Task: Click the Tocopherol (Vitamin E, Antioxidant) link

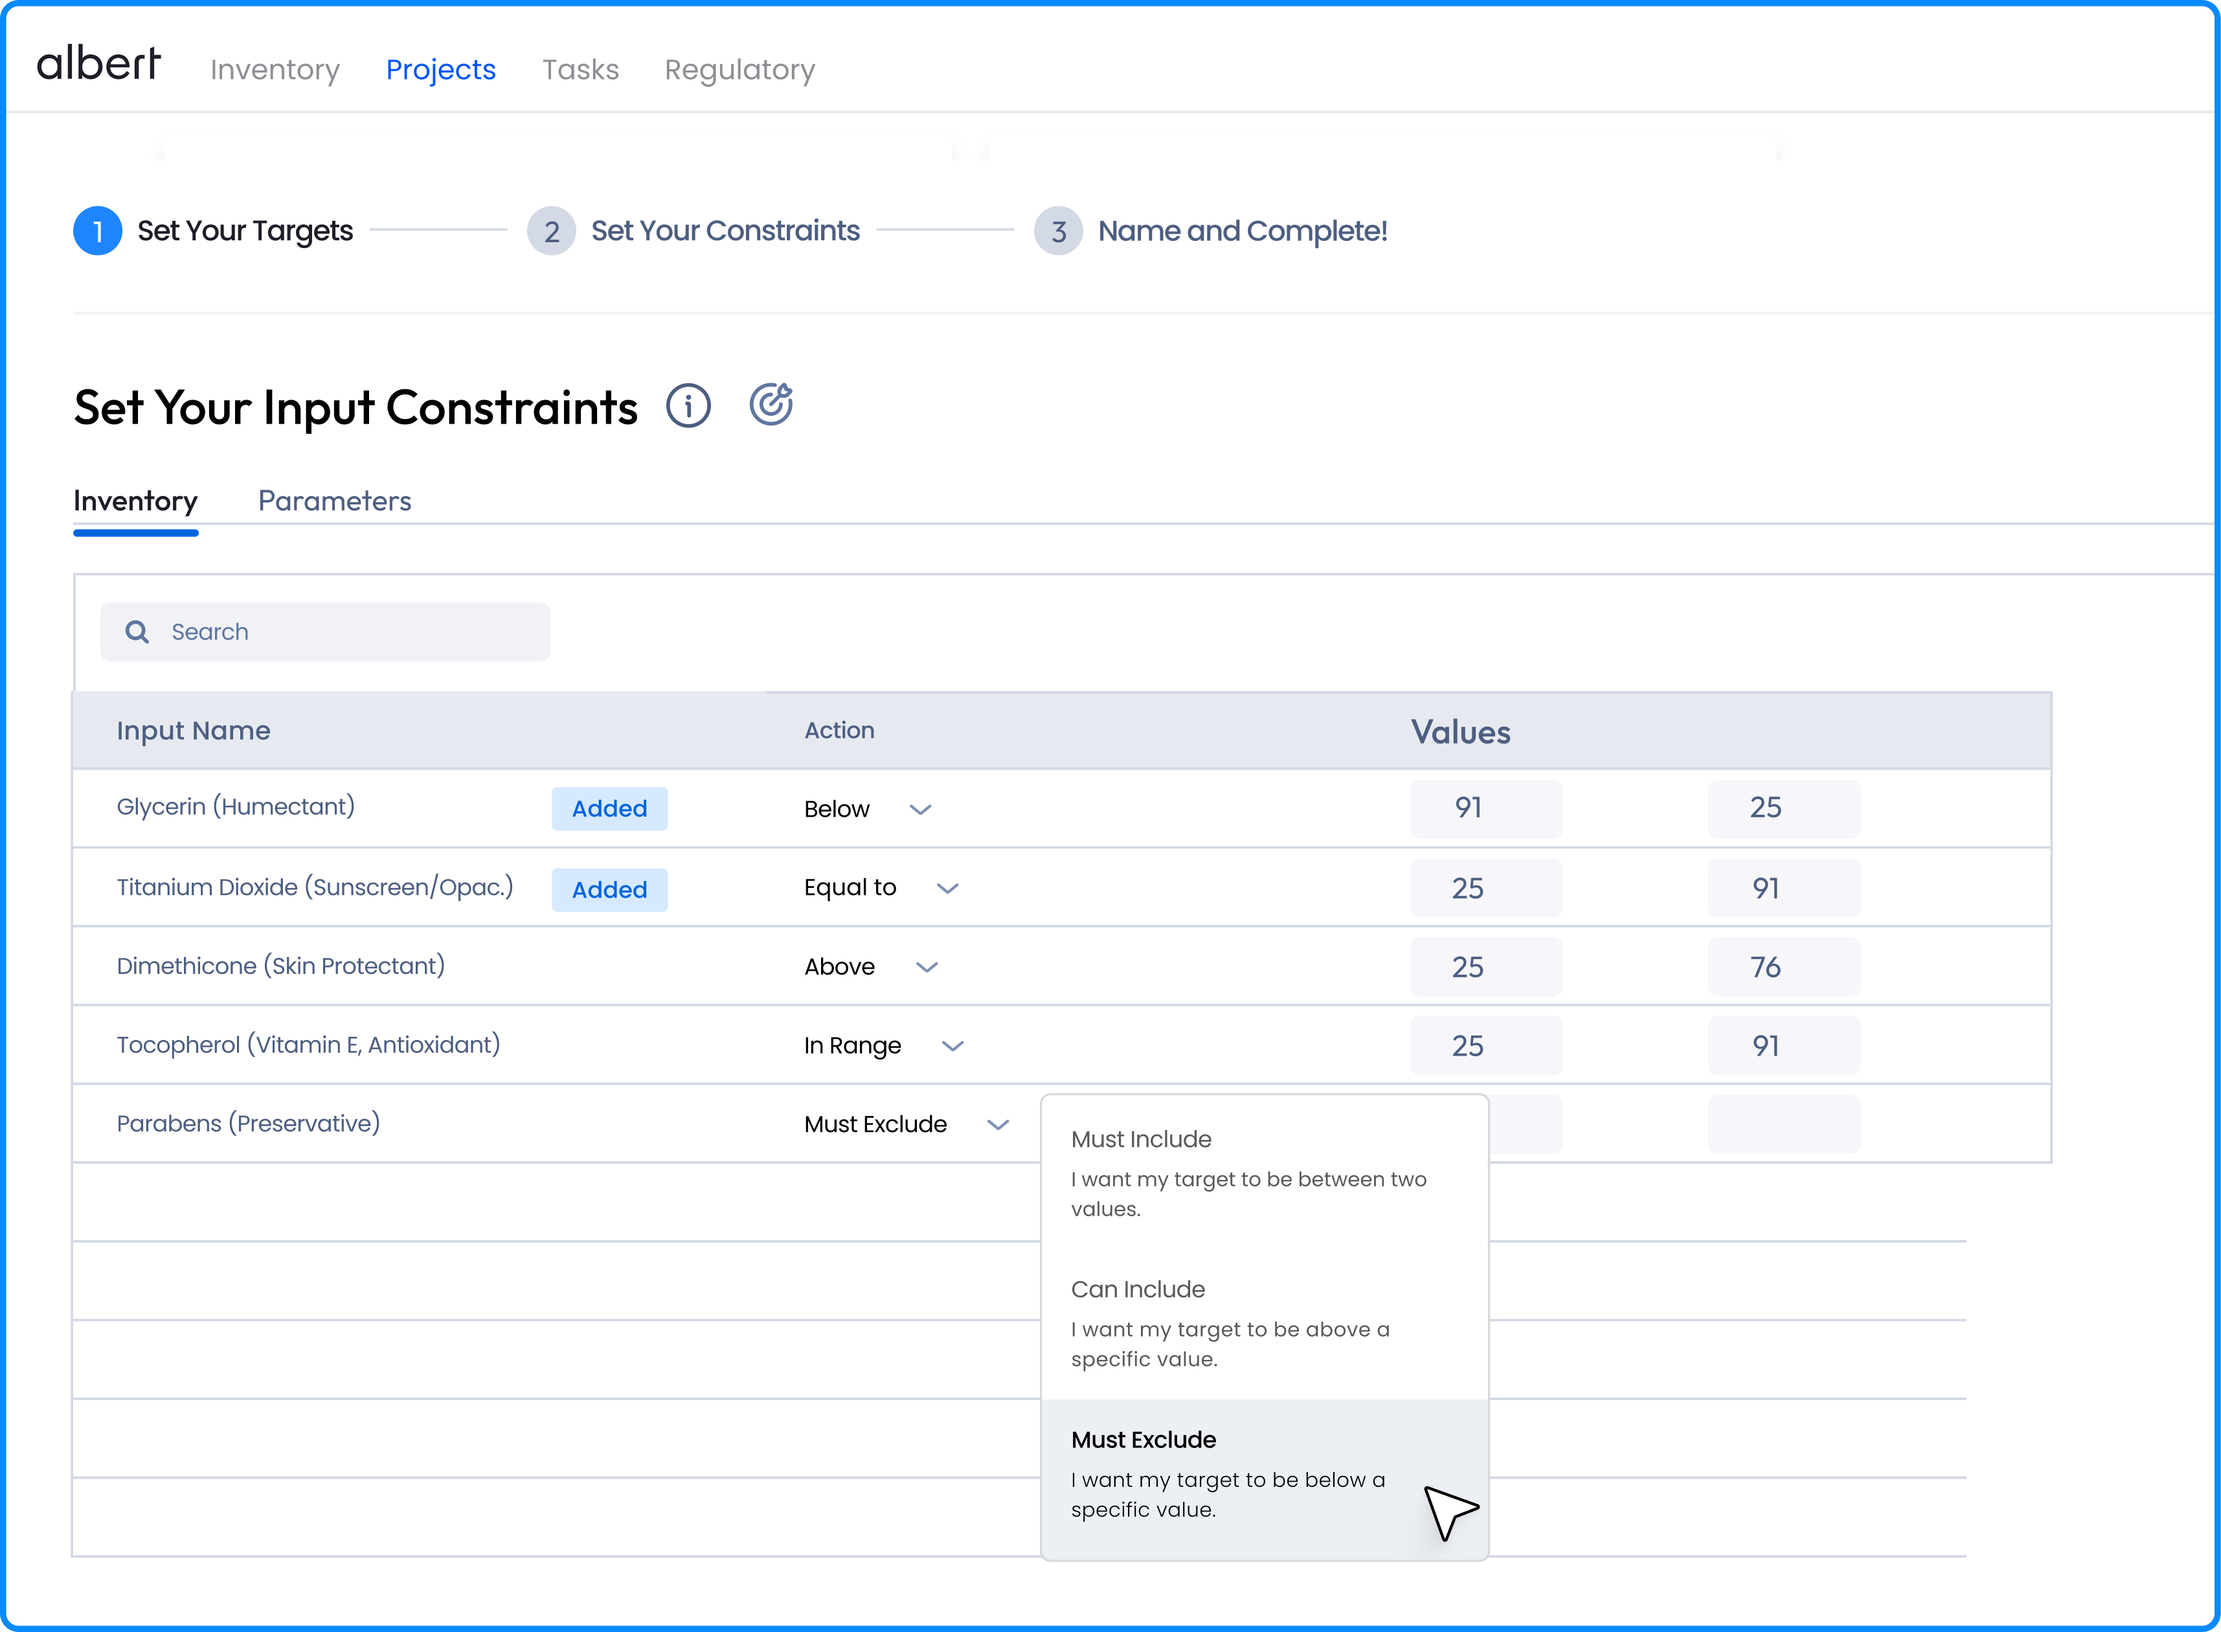Action: click(308, 1045)
